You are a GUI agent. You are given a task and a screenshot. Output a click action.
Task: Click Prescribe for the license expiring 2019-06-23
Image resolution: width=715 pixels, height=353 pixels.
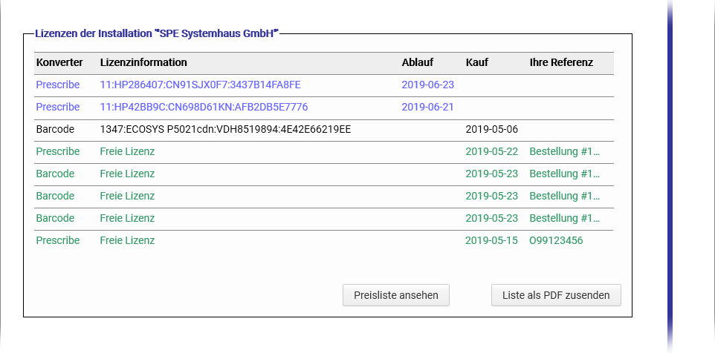tap(58, 85)
